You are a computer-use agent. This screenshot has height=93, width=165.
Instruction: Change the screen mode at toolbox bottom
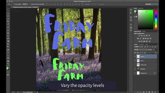point(8,75)
